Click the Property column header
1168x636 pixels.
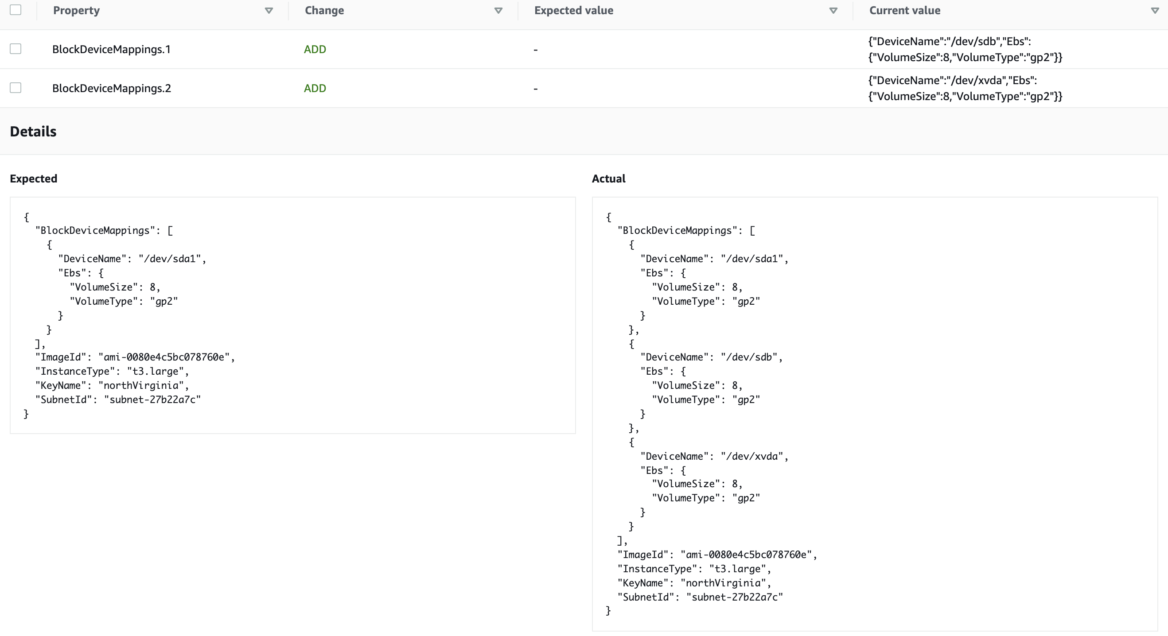pyautogui.click(x=76, y=11)
